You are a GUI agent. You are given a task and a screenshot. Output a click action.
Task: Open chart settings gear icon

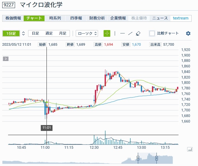[188, 33]
